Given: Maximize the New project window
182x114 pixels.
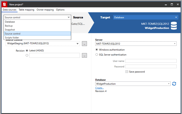Looking at the screenshot, I should coord(172,4).
